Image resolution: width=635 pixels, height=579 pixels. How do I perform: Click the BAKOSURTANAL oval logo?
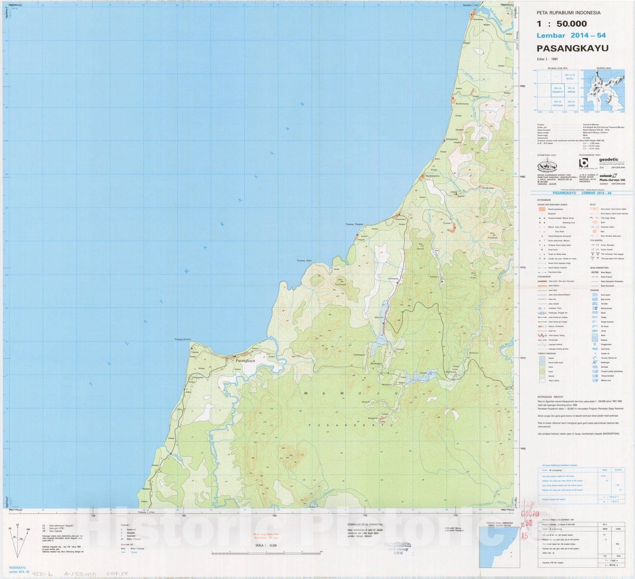[547, 166]
